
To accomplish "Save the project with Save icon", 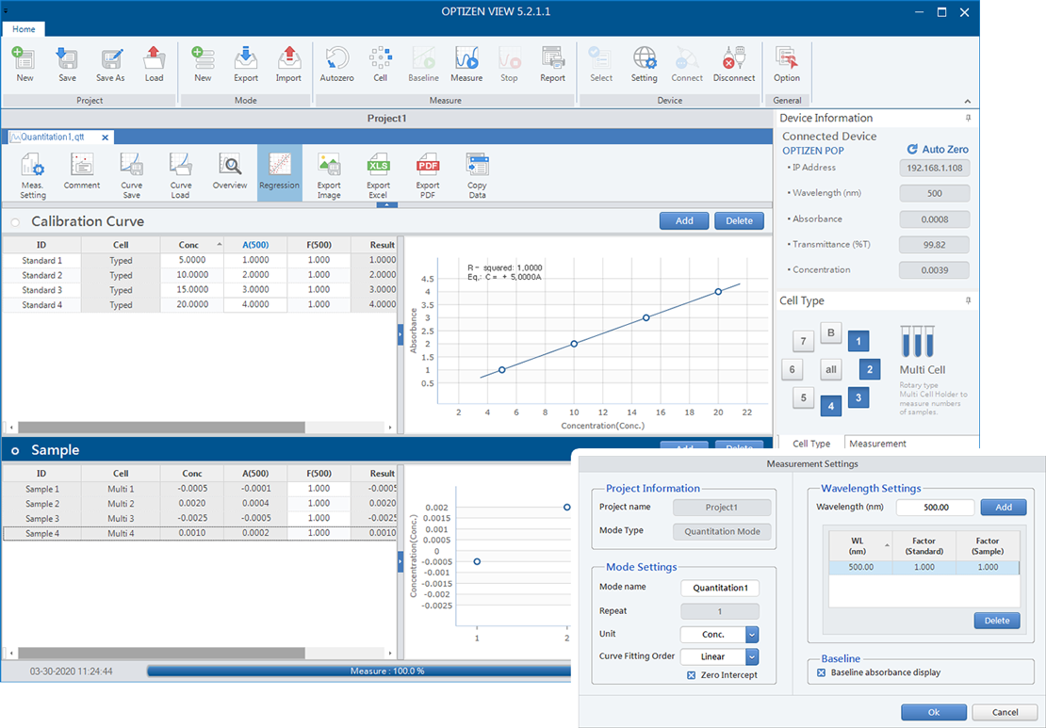I will pos(67,65).
